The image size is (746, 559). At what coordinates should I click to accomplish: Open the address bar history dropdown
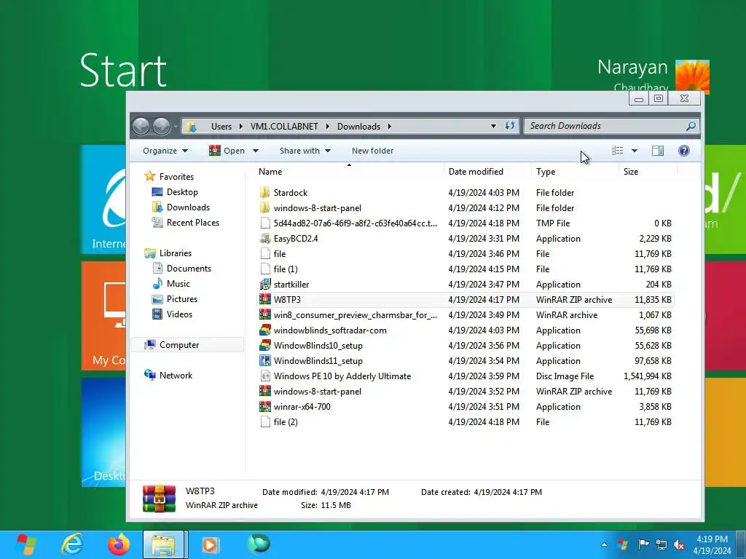pos(493,126)
